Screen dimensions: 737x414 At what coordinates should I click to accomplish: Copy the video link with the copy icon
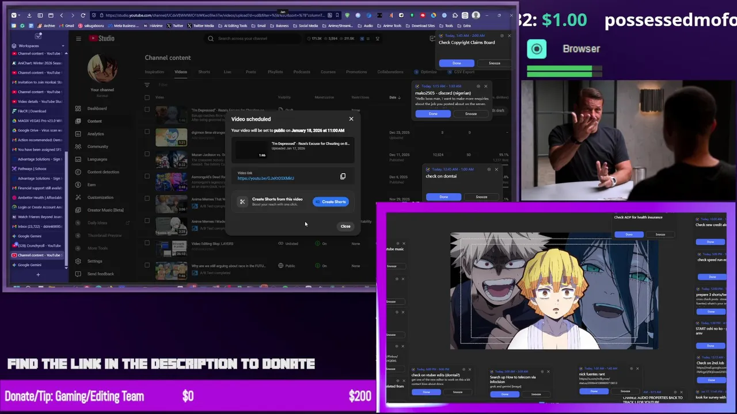click(x=343, y=177)
